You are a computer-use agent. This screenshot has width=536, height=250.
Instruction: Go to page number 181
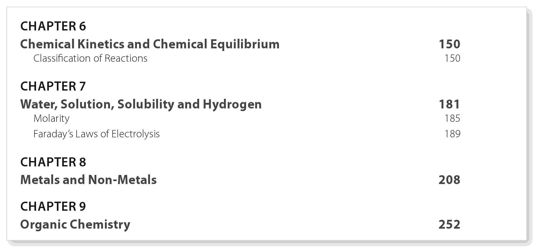[450, 104]
